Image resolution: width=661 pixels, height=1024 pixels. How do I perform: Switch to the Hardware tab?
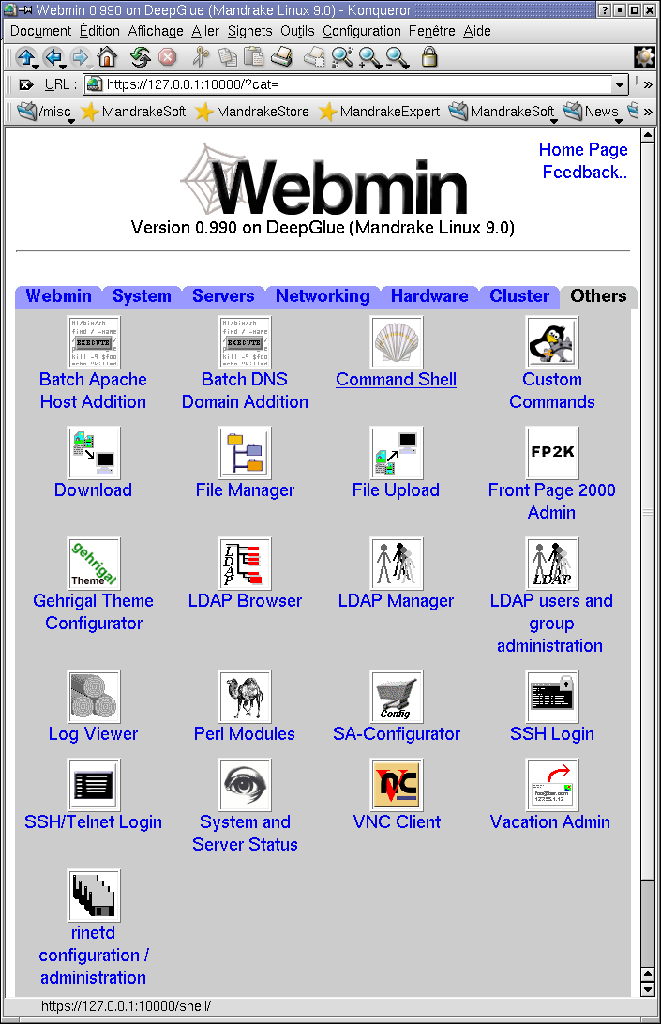tap(429, 295)
